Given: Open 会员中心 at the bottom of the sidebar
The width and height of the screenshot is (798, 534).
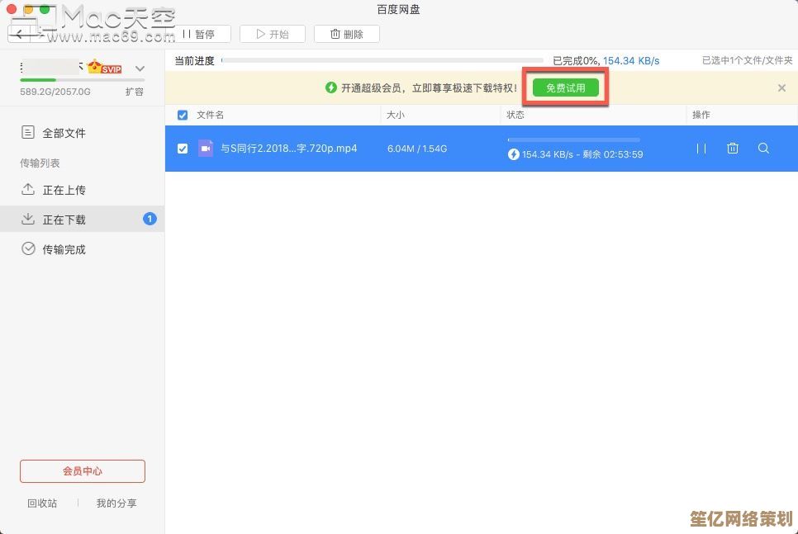Looking at the screenshot, I should point(82,471).
